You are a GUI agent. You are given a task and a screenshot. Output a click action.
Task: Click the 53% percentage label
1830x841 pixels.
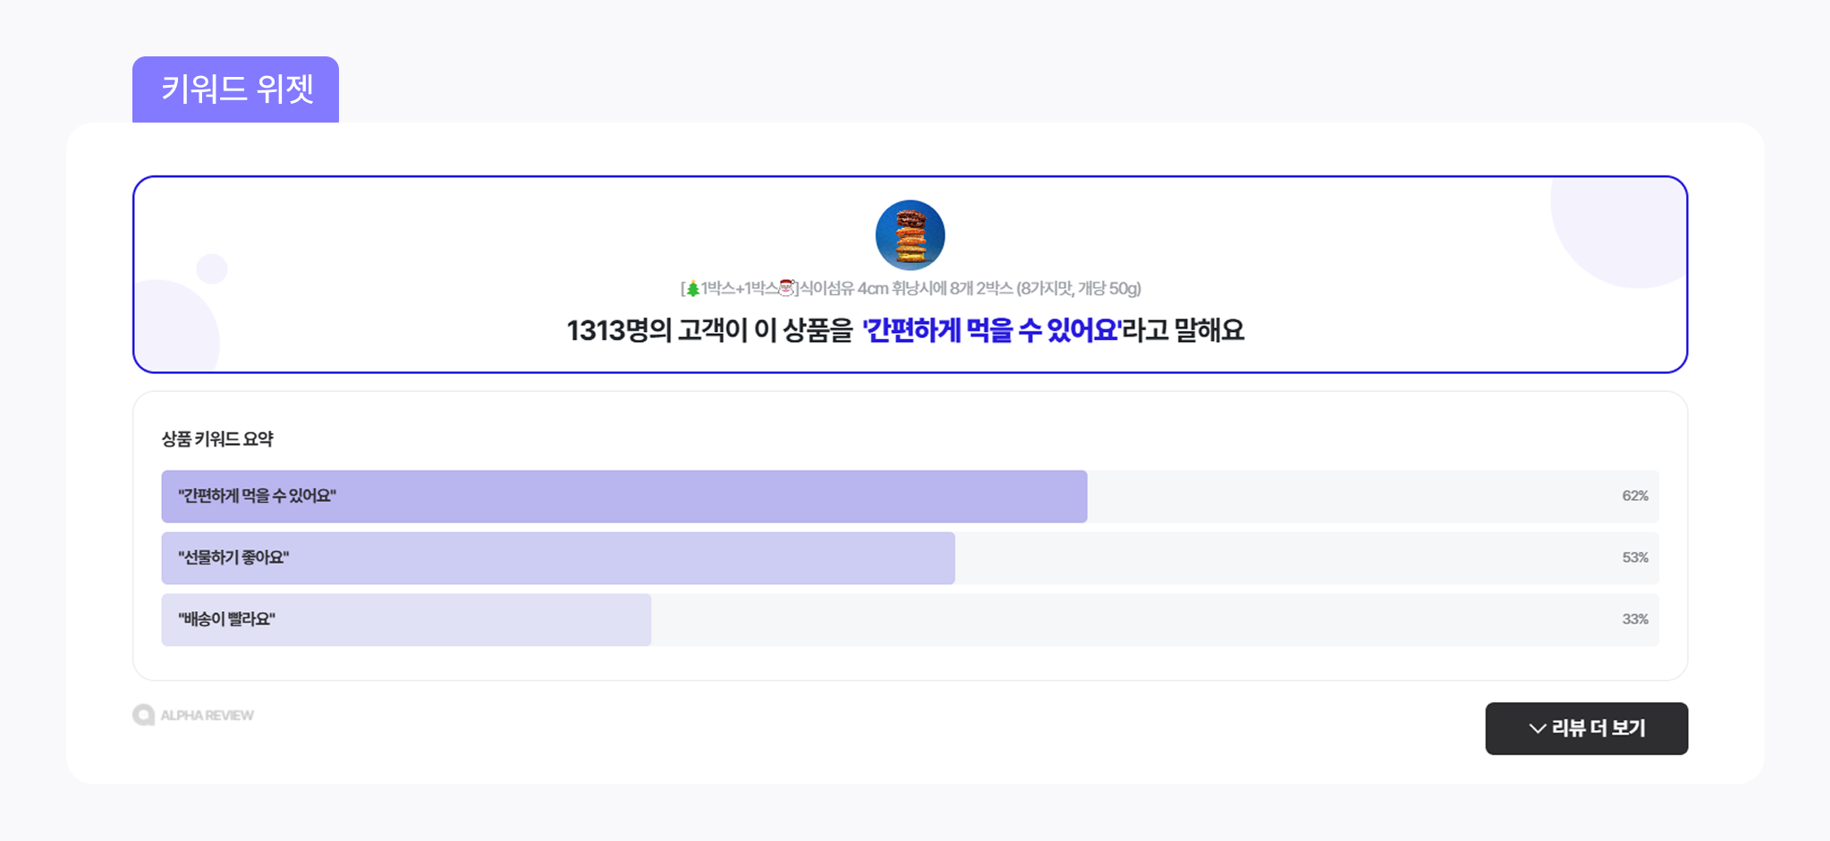[1634, 557]
